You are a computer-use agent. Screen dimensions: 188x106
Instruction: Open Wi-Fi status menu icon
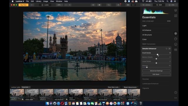pyautogui.click(x=143, y=1)
